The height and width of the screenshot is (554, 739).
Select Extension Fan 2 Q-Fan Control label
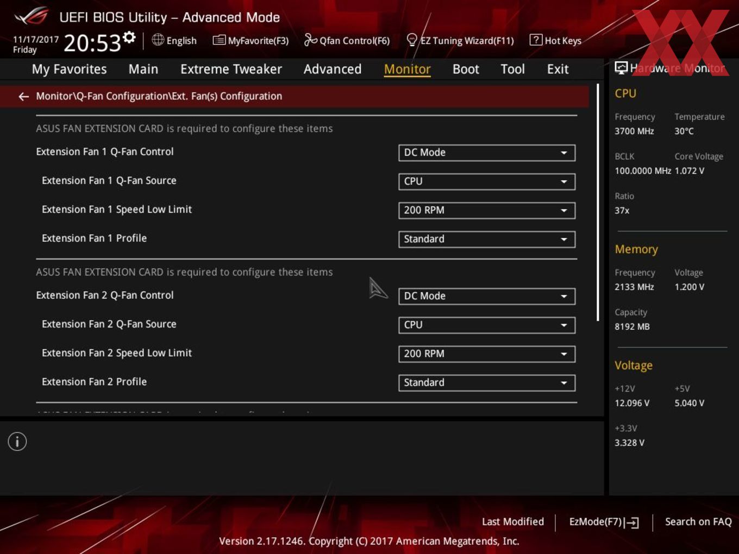(105, 295)
